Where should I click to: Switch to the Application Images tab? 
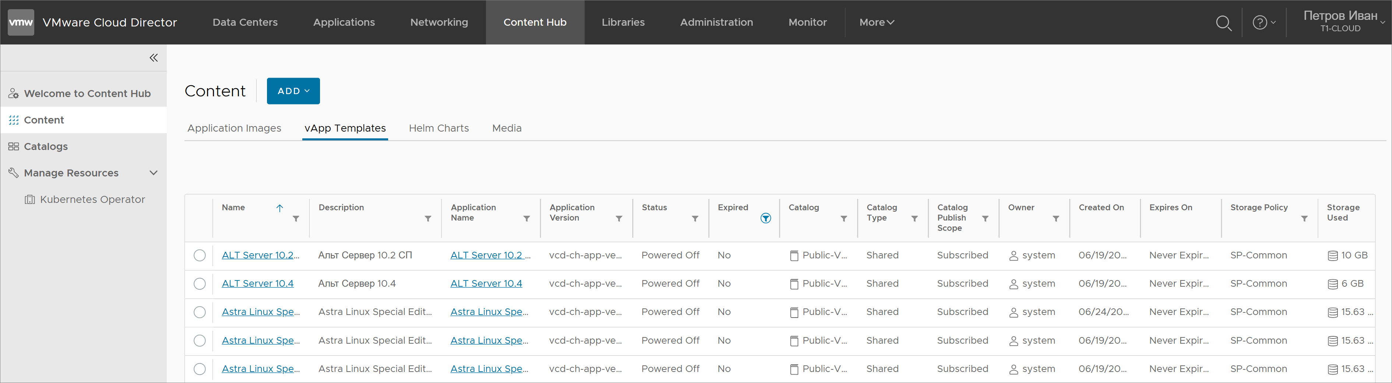pyautogui.click(x=235, y=128)
